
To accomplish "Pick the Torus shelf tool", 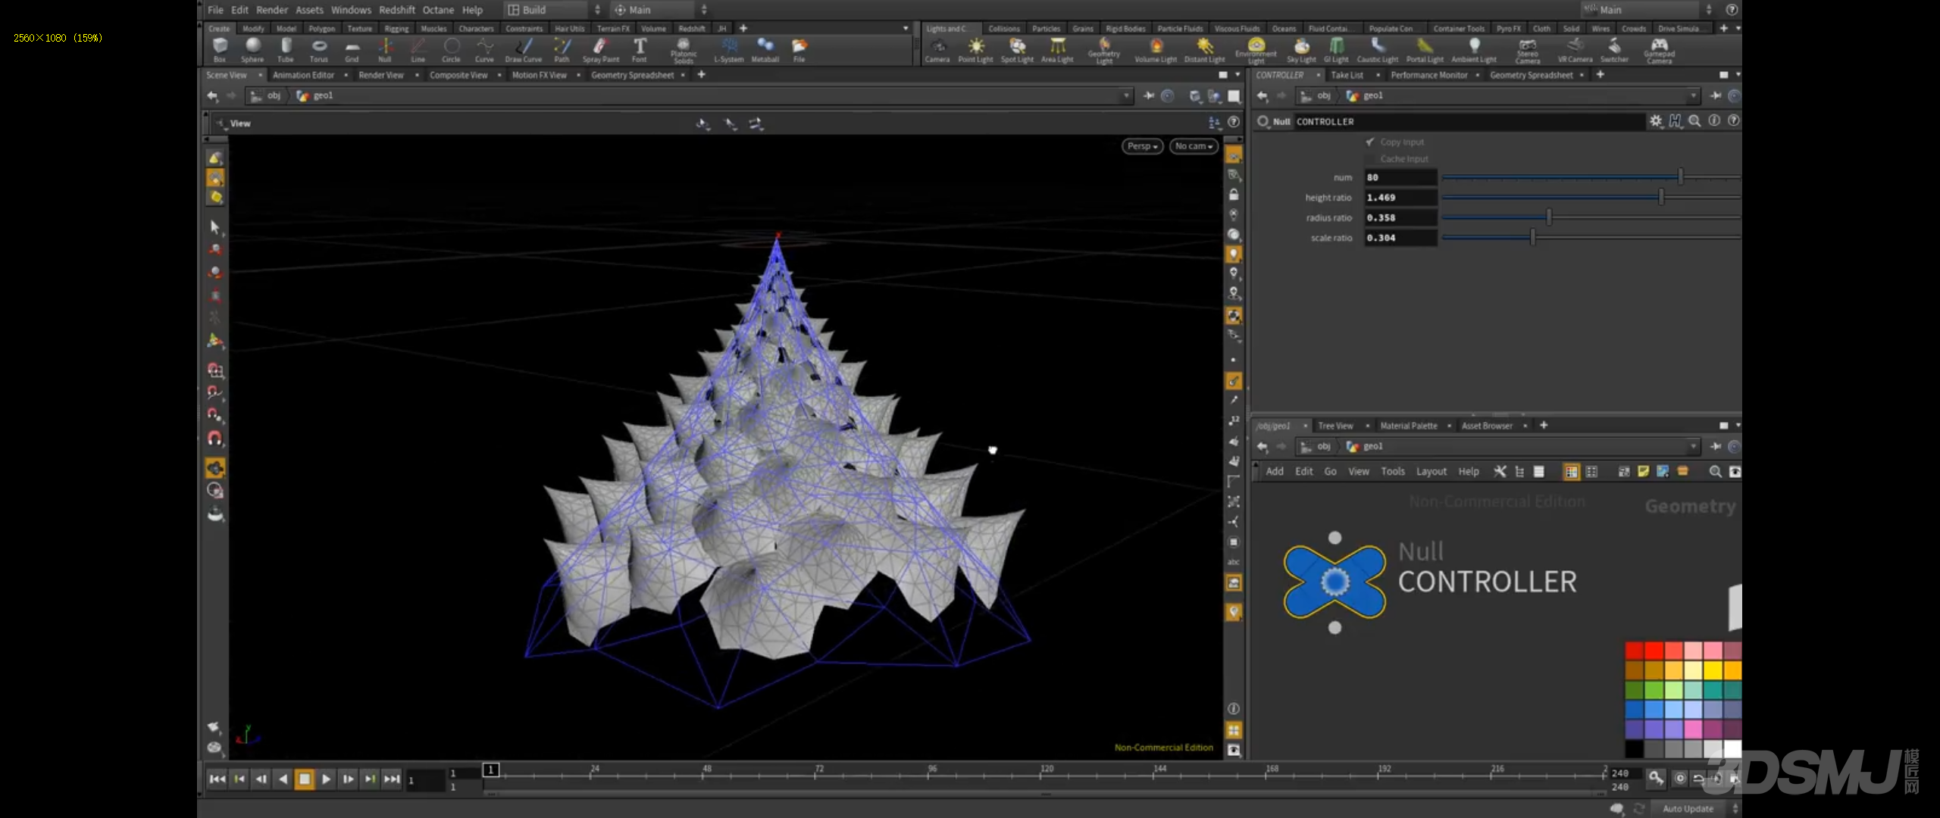I will (x=319, y=49).
